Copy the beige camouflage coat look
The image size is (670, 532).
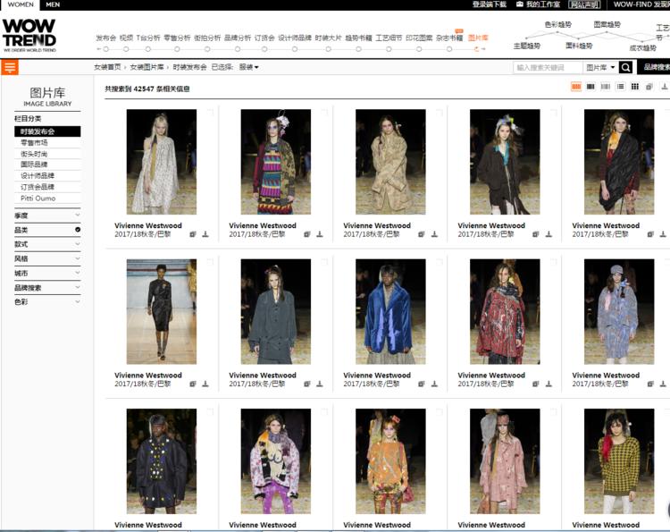click(x=422, y=234)
